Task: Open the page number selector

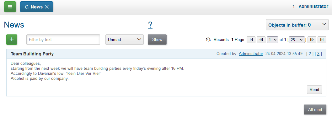Action: [x=272, y=40]
